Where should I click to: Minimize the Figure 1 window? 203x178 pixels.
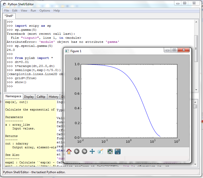(168, 50)
